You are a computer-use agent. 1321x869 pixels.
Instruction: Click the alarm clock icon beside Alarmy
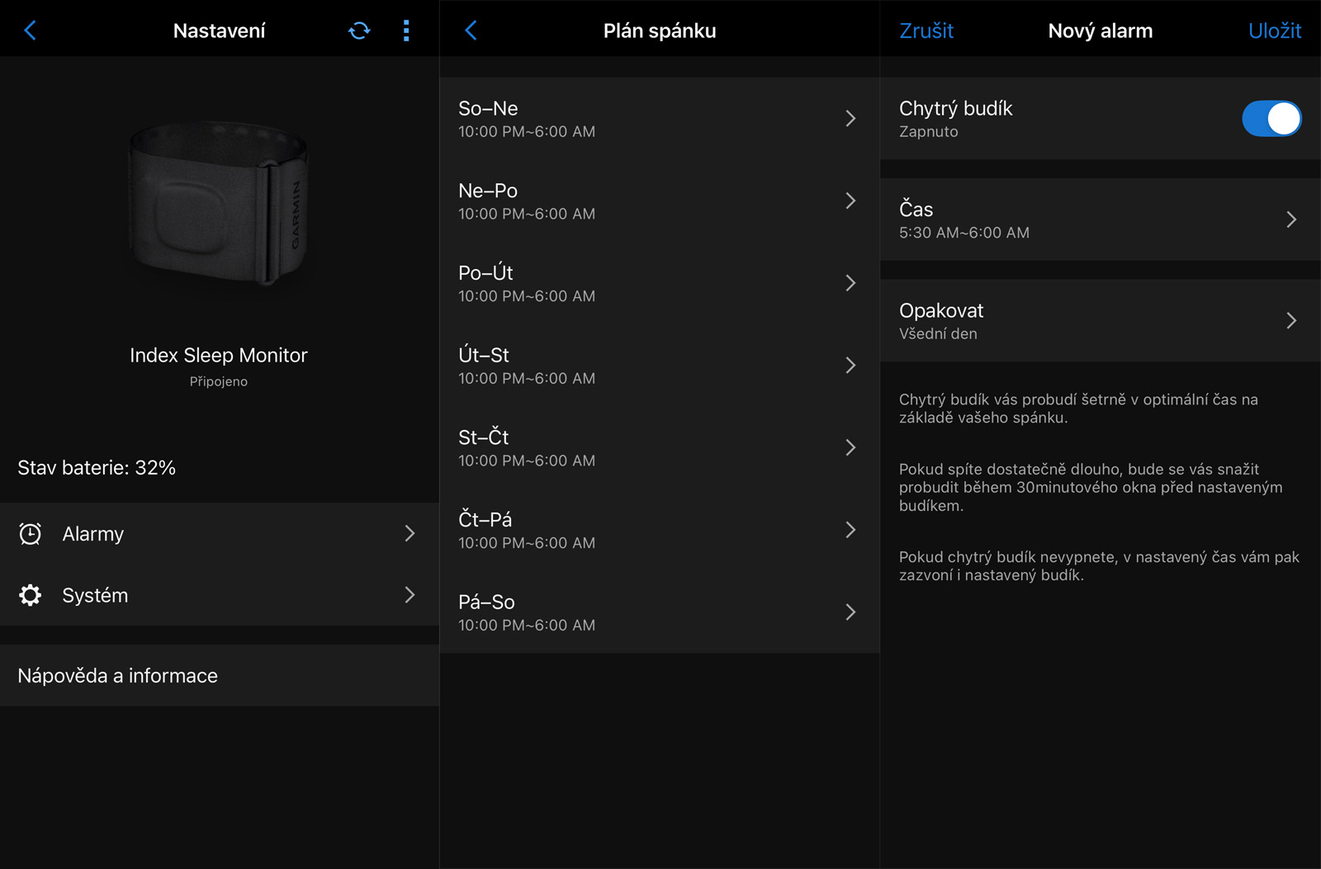click(31, 534)
